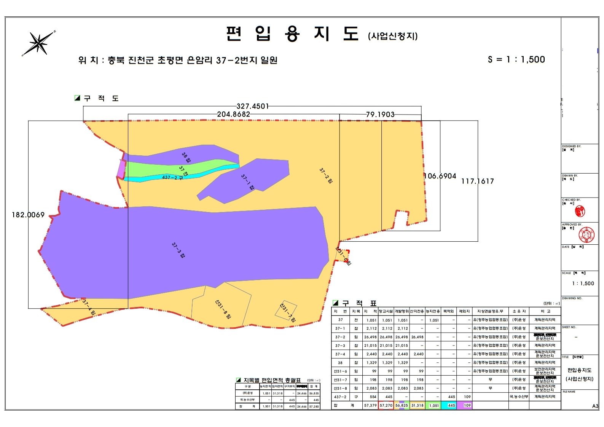The width and height of the screenshot is (604, 427).
Task: Select the dimension value 204.8682
Action: (x=234, y=114)
